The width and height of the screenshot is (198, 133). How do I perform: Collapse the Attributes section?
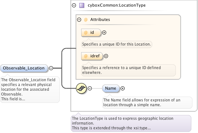click(x=79, y=19)
